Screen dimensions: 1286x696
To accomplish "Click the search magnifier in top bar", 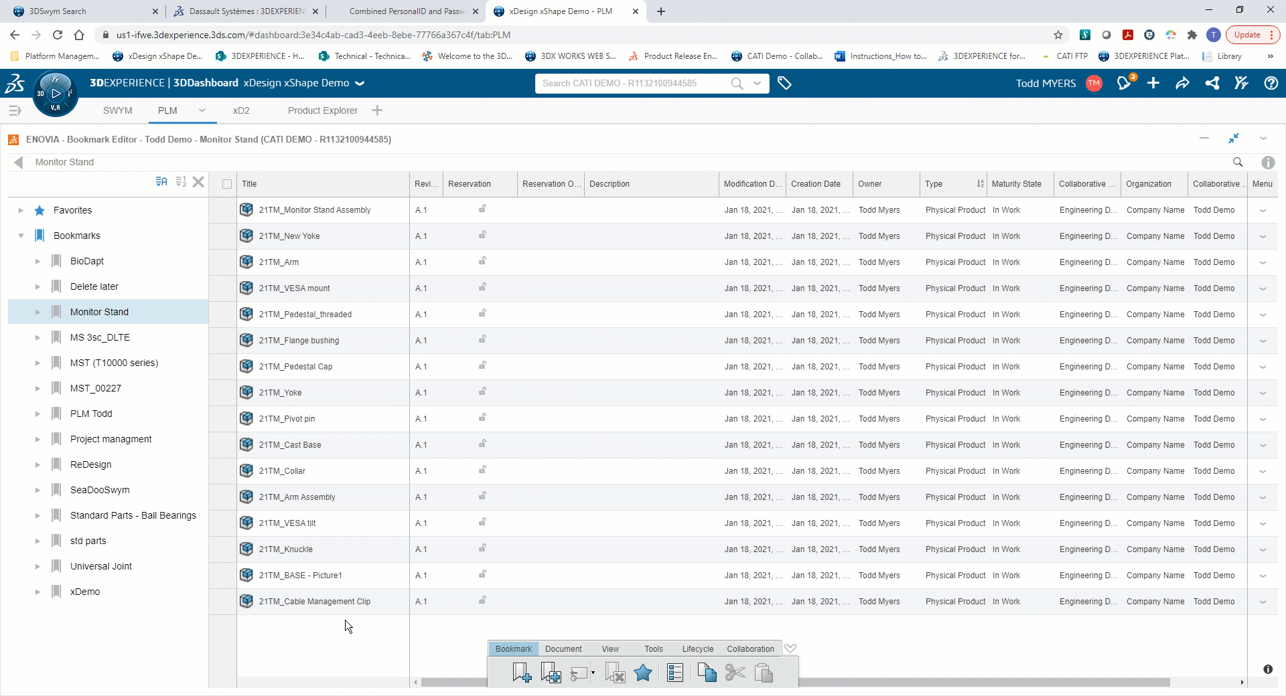I will [737, 83].
